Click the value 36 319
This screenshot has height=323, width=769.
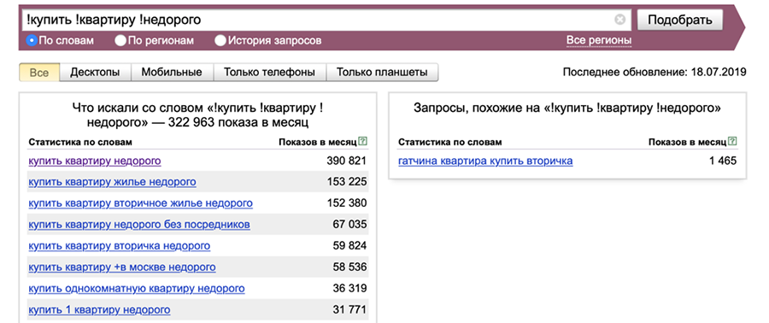pyautogui.click(x=349, y=288)
